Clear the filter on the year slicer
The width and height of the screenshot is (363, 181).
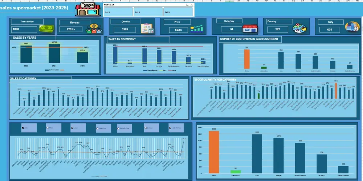[x=192, y=5]
